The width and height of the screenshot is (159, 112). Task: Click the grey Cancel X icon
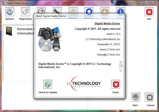coord(149,97)
